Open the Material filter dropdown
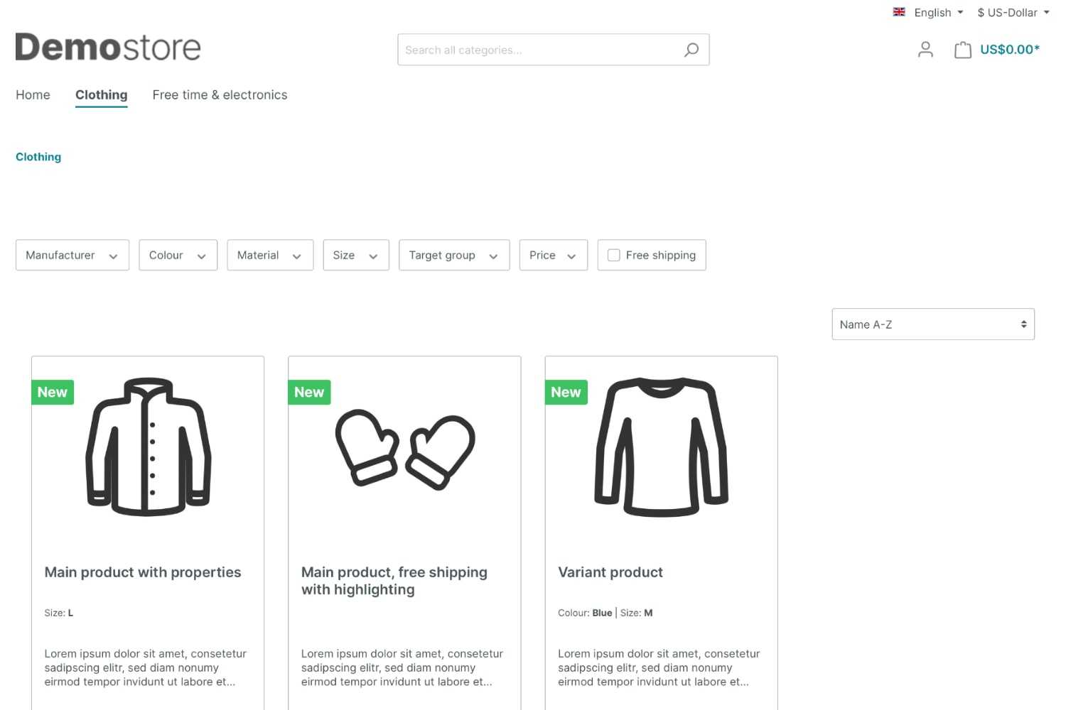The image size is (1066, 710). (x=269, y=255)
